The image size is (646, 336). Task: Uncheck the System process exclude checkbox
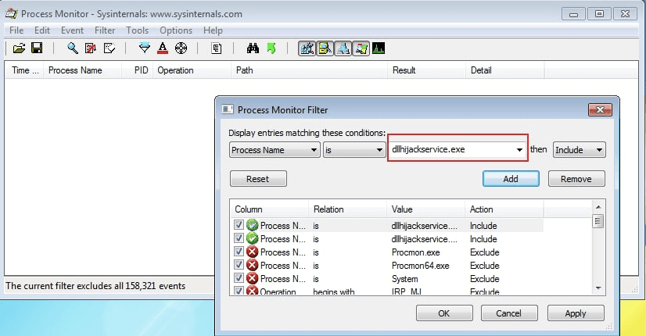point(239,279)
